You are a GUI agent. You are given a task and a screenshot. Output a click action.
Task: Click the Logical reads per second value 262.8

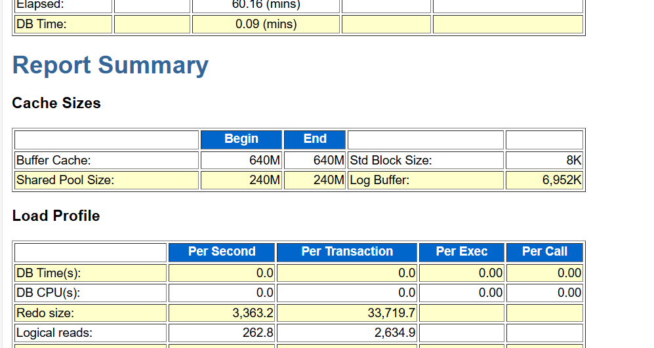click(258, 332)
